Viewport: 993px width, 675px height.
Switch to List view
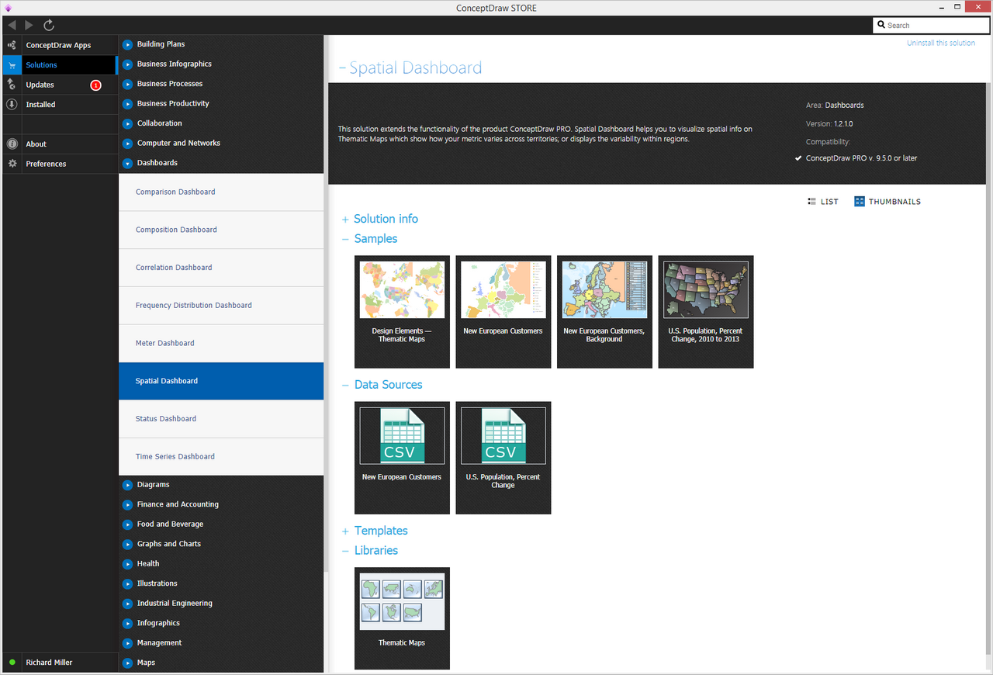[823, 201]
